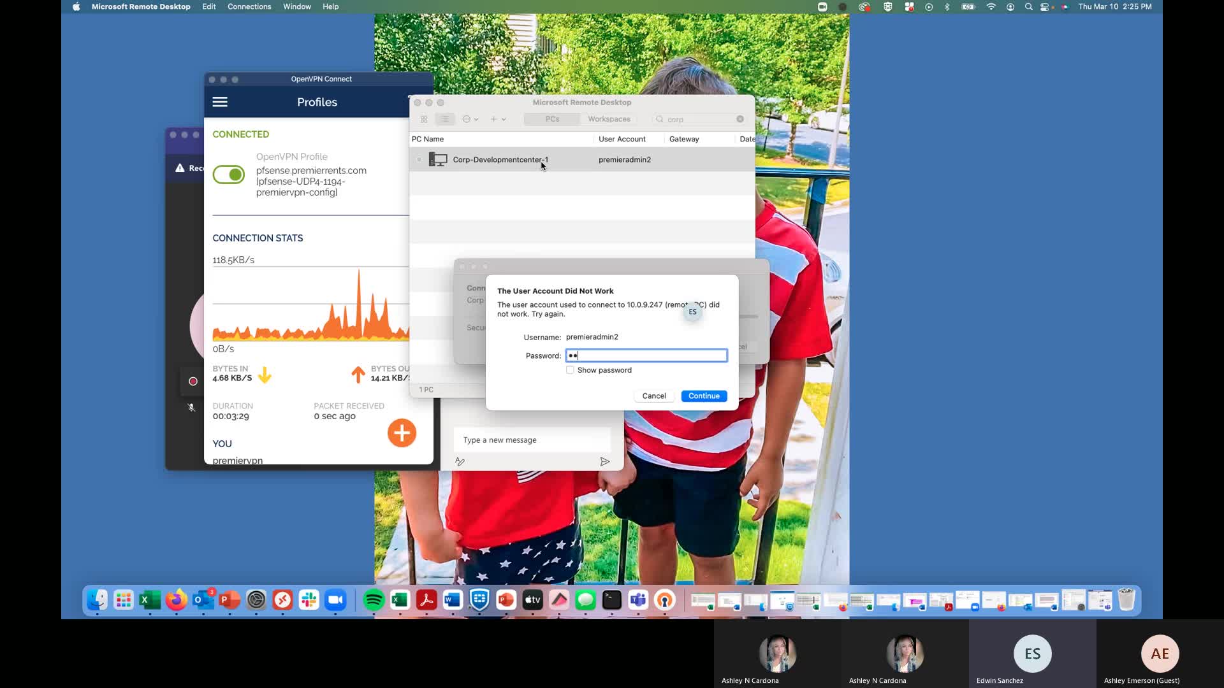Select the Corp-Developmentcenter-1 PC entry
The image size is (1224, 688).
pyautogui.click(x=500, y=159)
